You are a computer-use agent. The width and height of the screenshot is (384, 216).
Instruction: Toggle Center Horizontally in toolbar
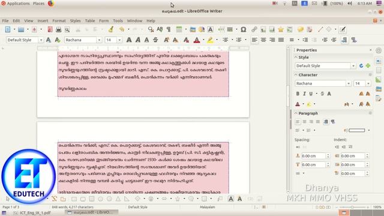click(263, 40)
